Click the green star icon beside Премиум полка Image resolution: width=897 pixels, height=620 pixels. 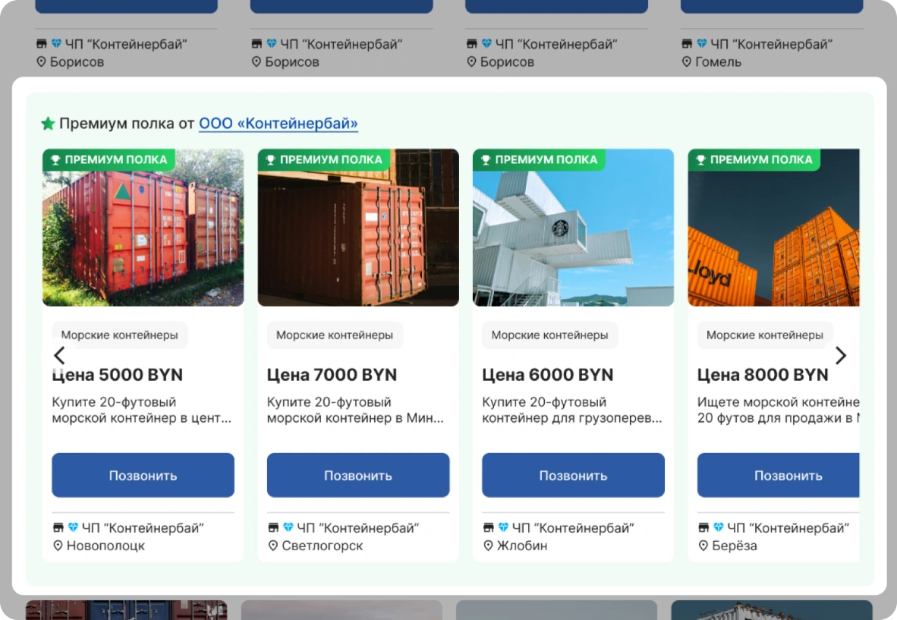click(48, 124)
